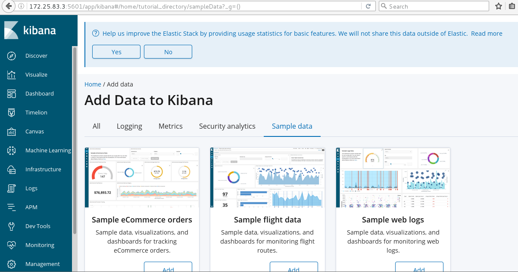
Task: Click the Visualize label in sidebar
Action: coord(36,75)
